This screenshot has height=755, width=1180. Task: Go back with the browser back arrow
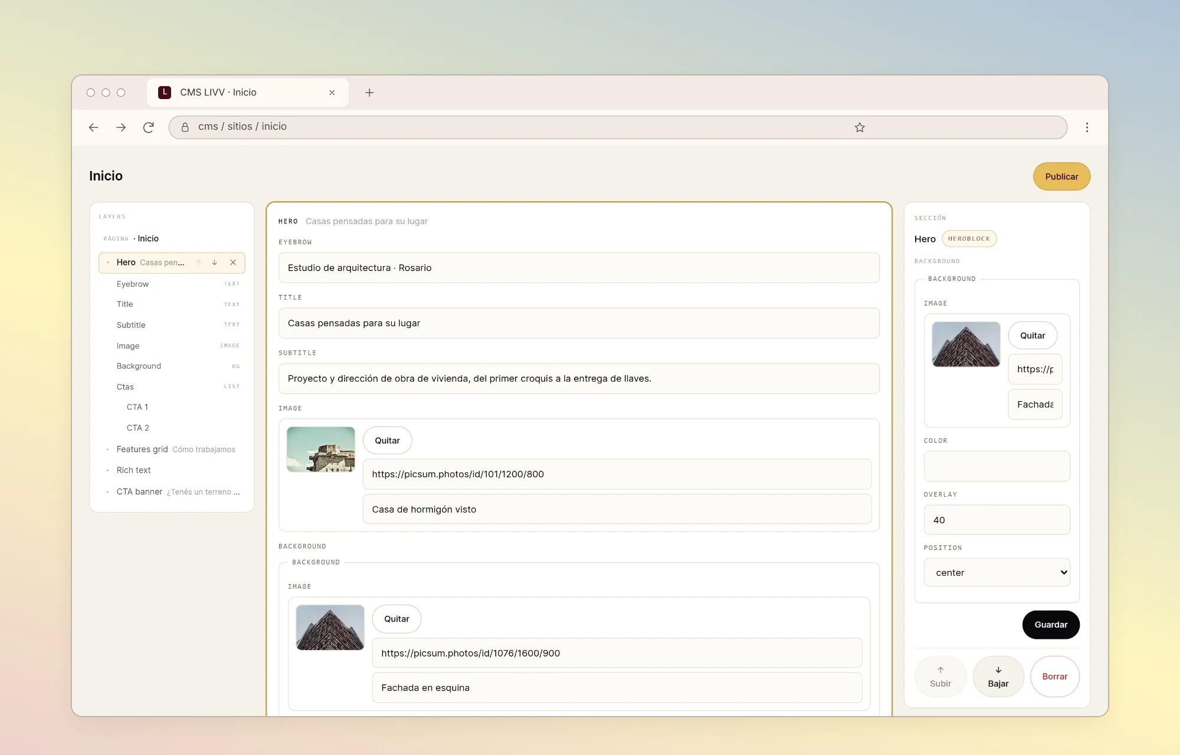coord(93,127)
